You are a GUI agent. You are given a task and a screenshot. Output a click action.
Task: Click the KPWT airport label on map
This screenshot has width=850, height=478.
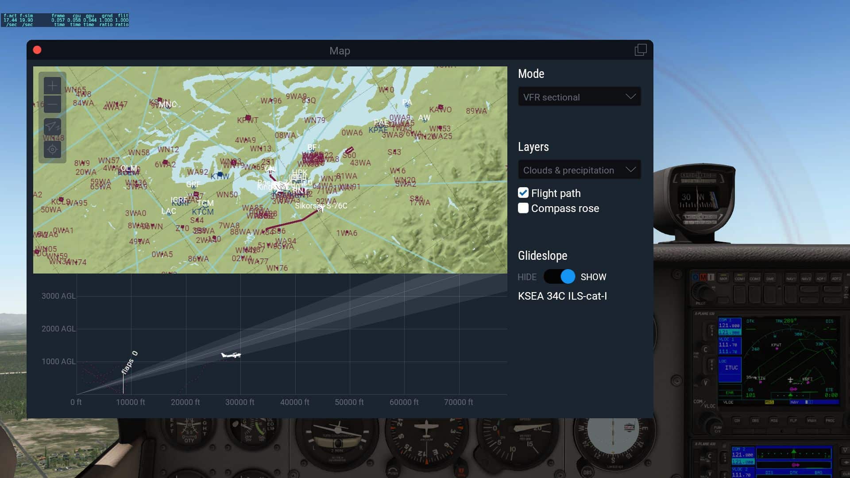(x=247, y=120)
